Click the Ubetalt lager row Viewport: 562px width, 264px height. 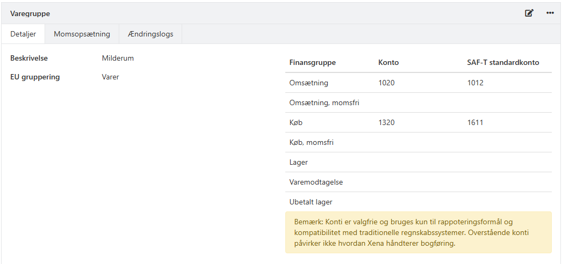click(311, 202)
